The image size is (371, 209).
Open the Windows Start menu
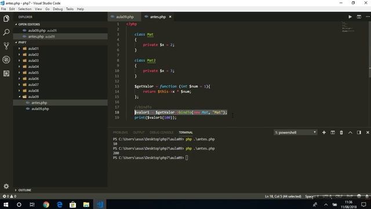point(6,204)
